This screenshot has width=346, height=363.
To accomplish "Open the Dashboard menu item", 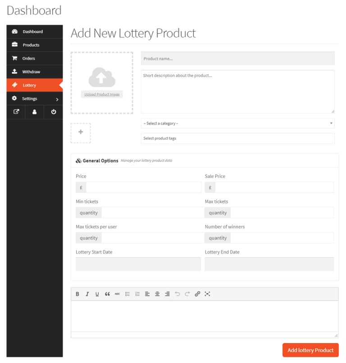I will tap(35, 31).
